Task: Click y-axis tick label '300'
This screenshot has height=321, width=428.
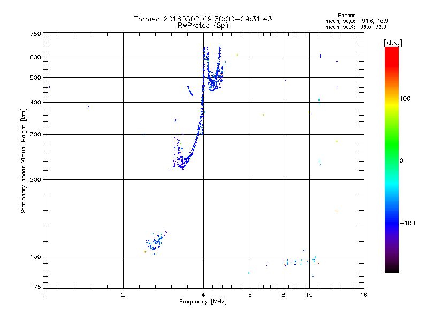Action: [35, 135]
